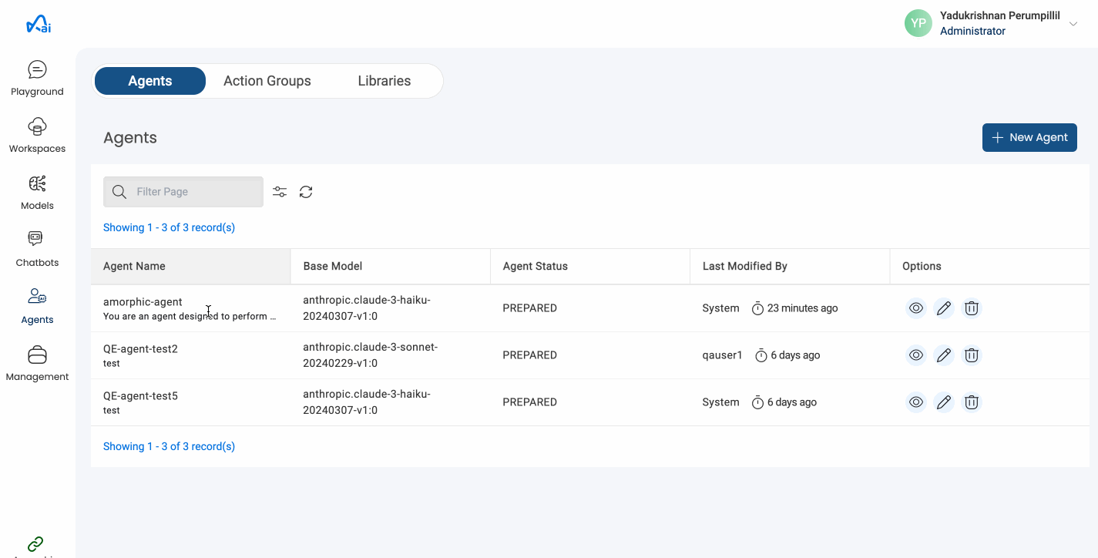Image resolution: width=1098 pixels, height=558 pixels.
Task: Click the magnifier icon in filter box
Action: pyautogui.click(x=119, y=192)
